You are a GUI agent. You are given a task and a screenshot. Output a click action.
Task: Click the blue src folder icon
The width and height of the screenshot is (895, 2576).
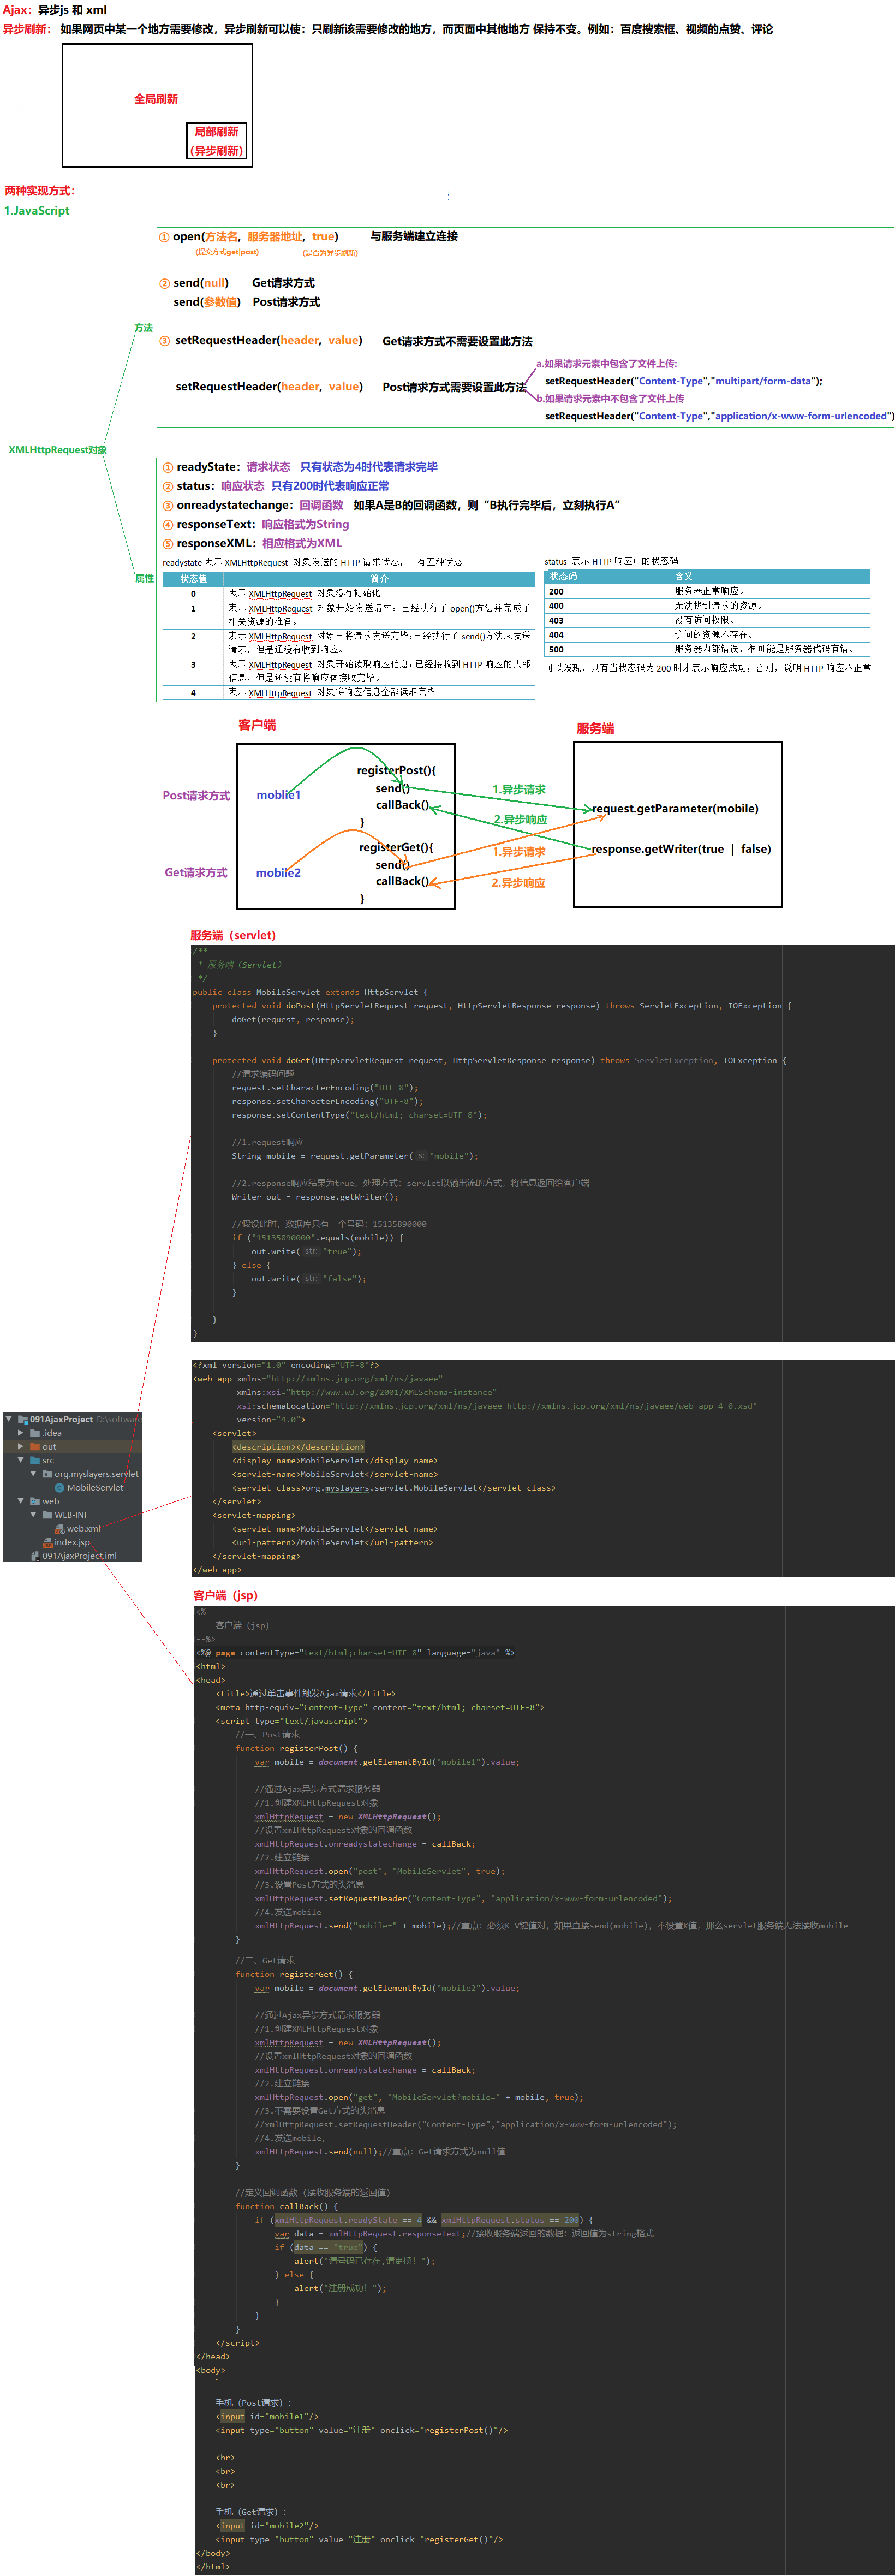tap(35, 1460)
